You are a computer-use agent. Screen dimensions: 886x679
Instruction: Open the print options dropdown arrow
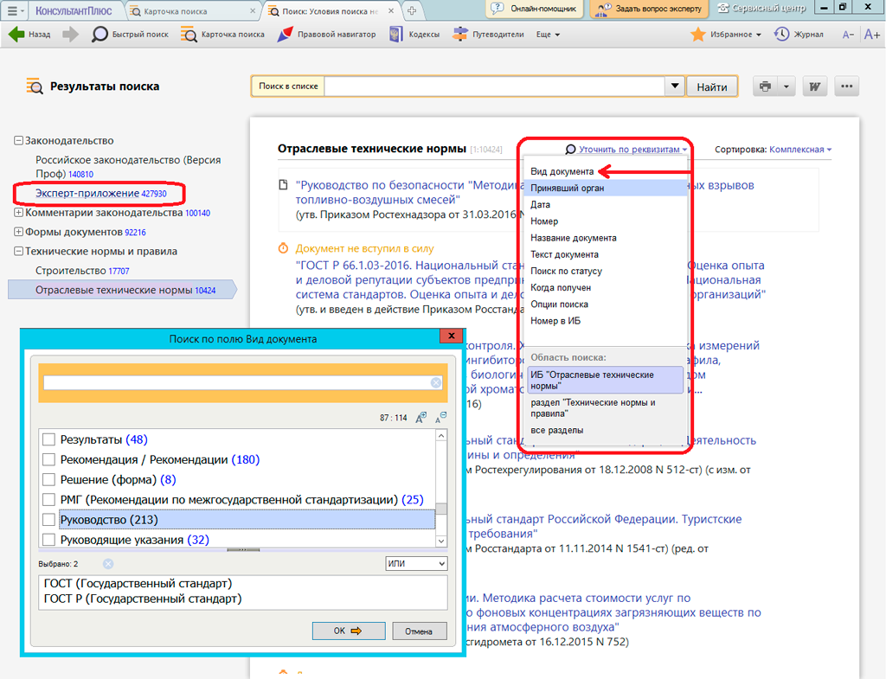[x=786, y=86]
